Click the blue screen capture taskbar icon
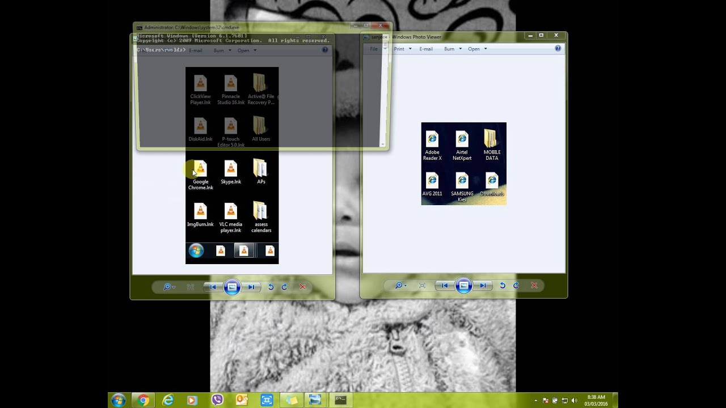 pos(267,400)
